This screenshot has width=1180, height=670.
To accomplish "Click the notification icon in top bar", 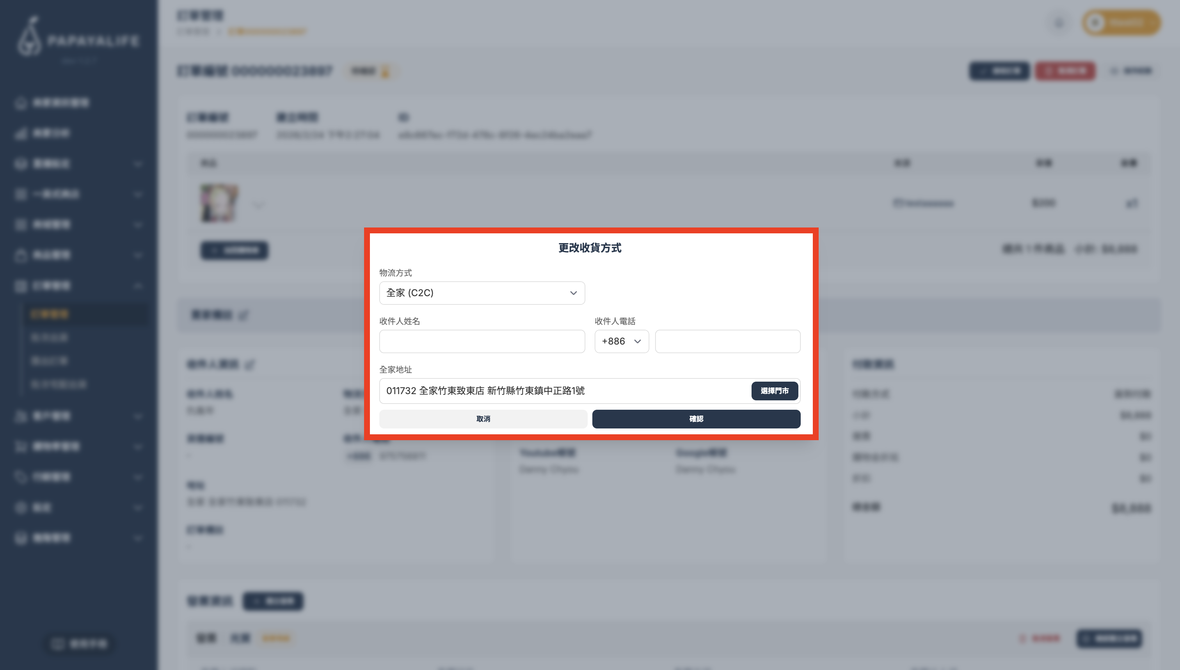I will click(1059, 23).
